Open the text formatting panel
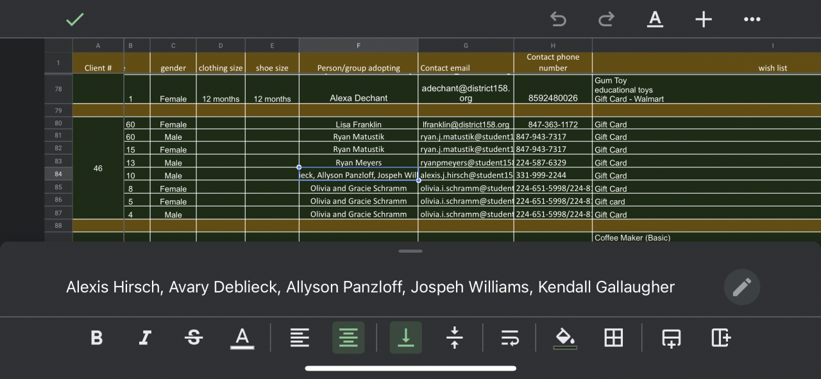821x379 pixels. click(655, 19)
